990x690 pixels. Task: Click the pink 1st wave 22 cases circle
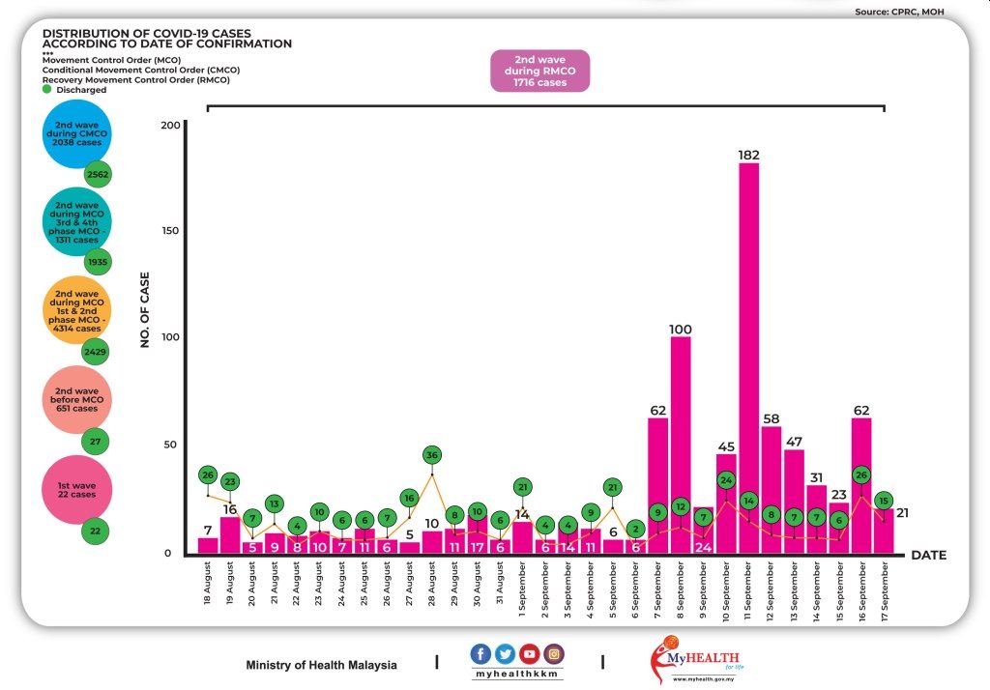(75, 489)
